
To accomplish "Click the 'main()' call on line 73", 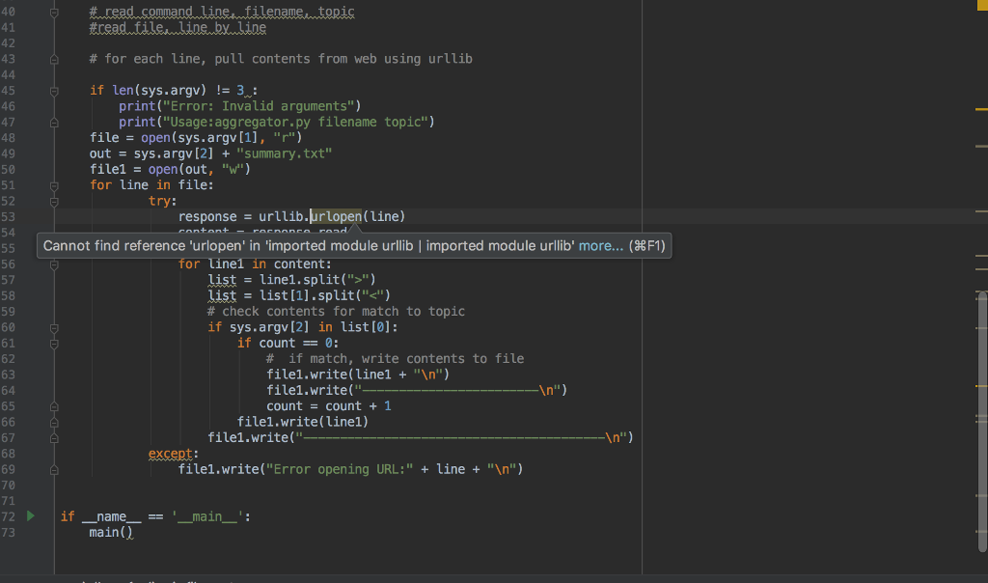I will coord(111,533).
